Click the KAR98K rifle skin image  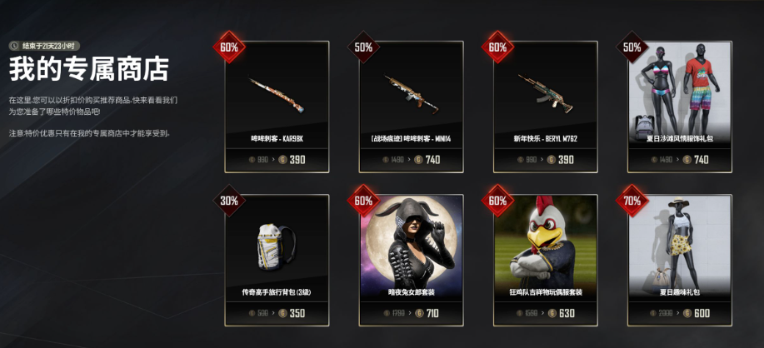click(x=277, y=94)
